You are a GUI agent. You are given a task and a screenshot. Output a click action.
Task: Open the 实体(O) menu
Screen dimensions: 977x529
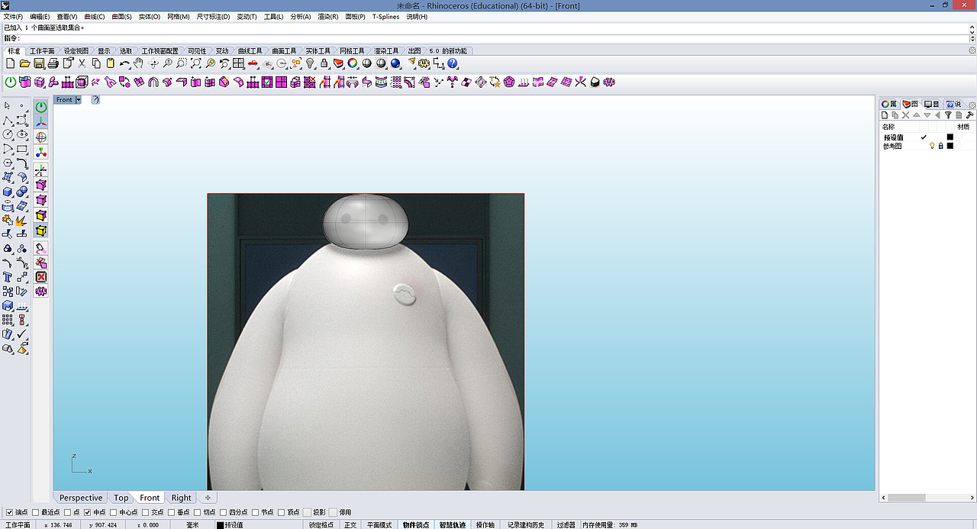(150, 17)
